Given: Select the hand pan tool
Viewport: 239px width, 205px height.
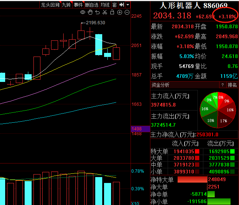Looking at the screenshot, I should (90, 12).
